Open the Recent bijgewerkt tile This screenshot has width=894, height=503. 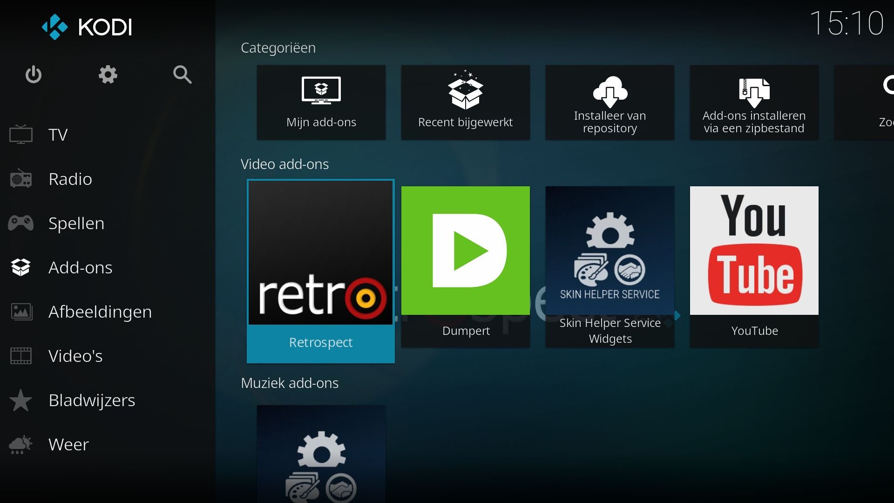(x=465, y=102)
